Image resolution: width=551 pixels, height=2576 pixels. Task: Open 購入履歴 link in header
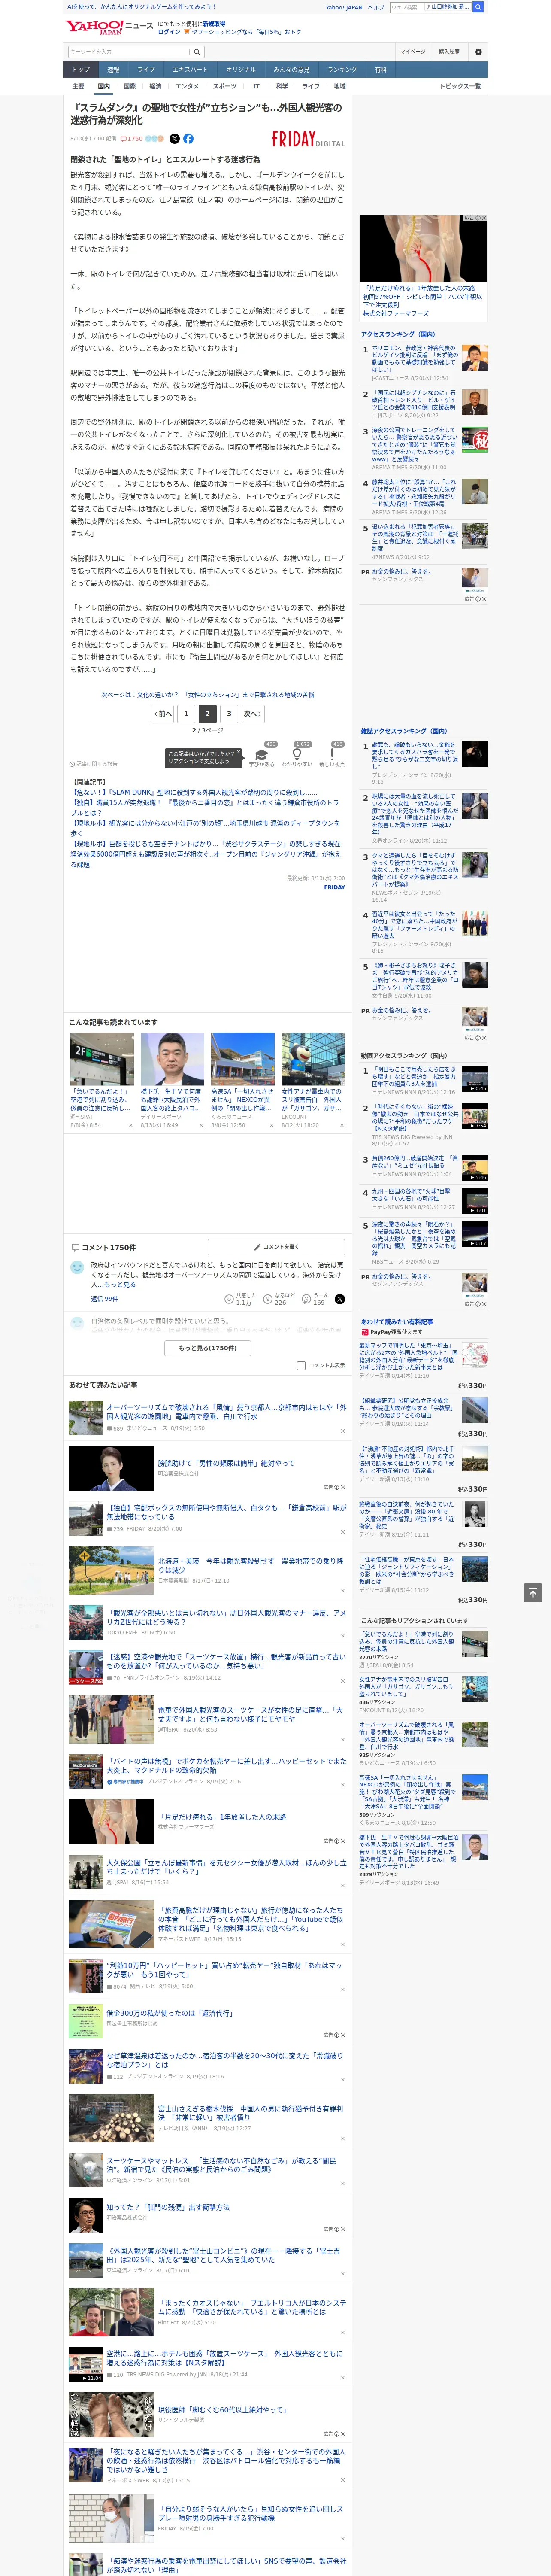point(449,52)
